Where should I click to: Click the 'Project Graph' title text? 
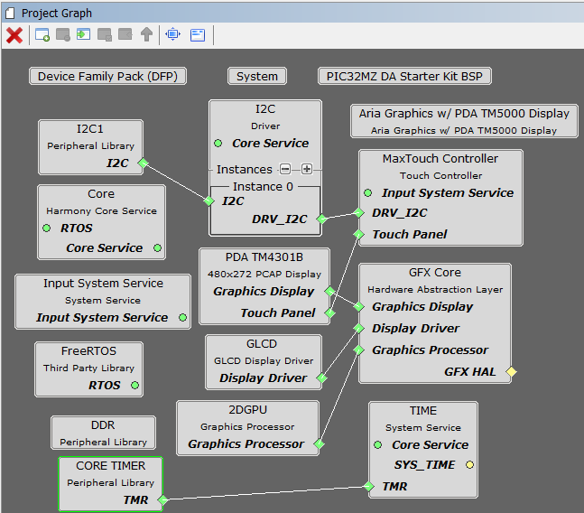coord(57,14)
